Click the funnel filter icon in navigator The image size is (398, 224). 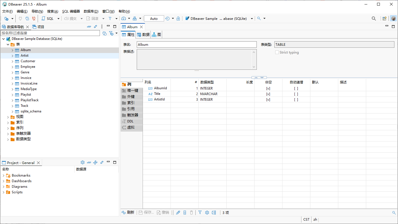(111, 33)
